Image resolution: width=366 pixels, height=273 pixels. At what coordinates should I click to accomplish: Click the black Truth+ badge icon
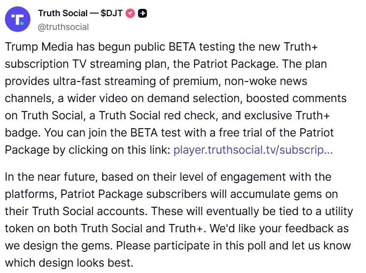pos(142,13)
